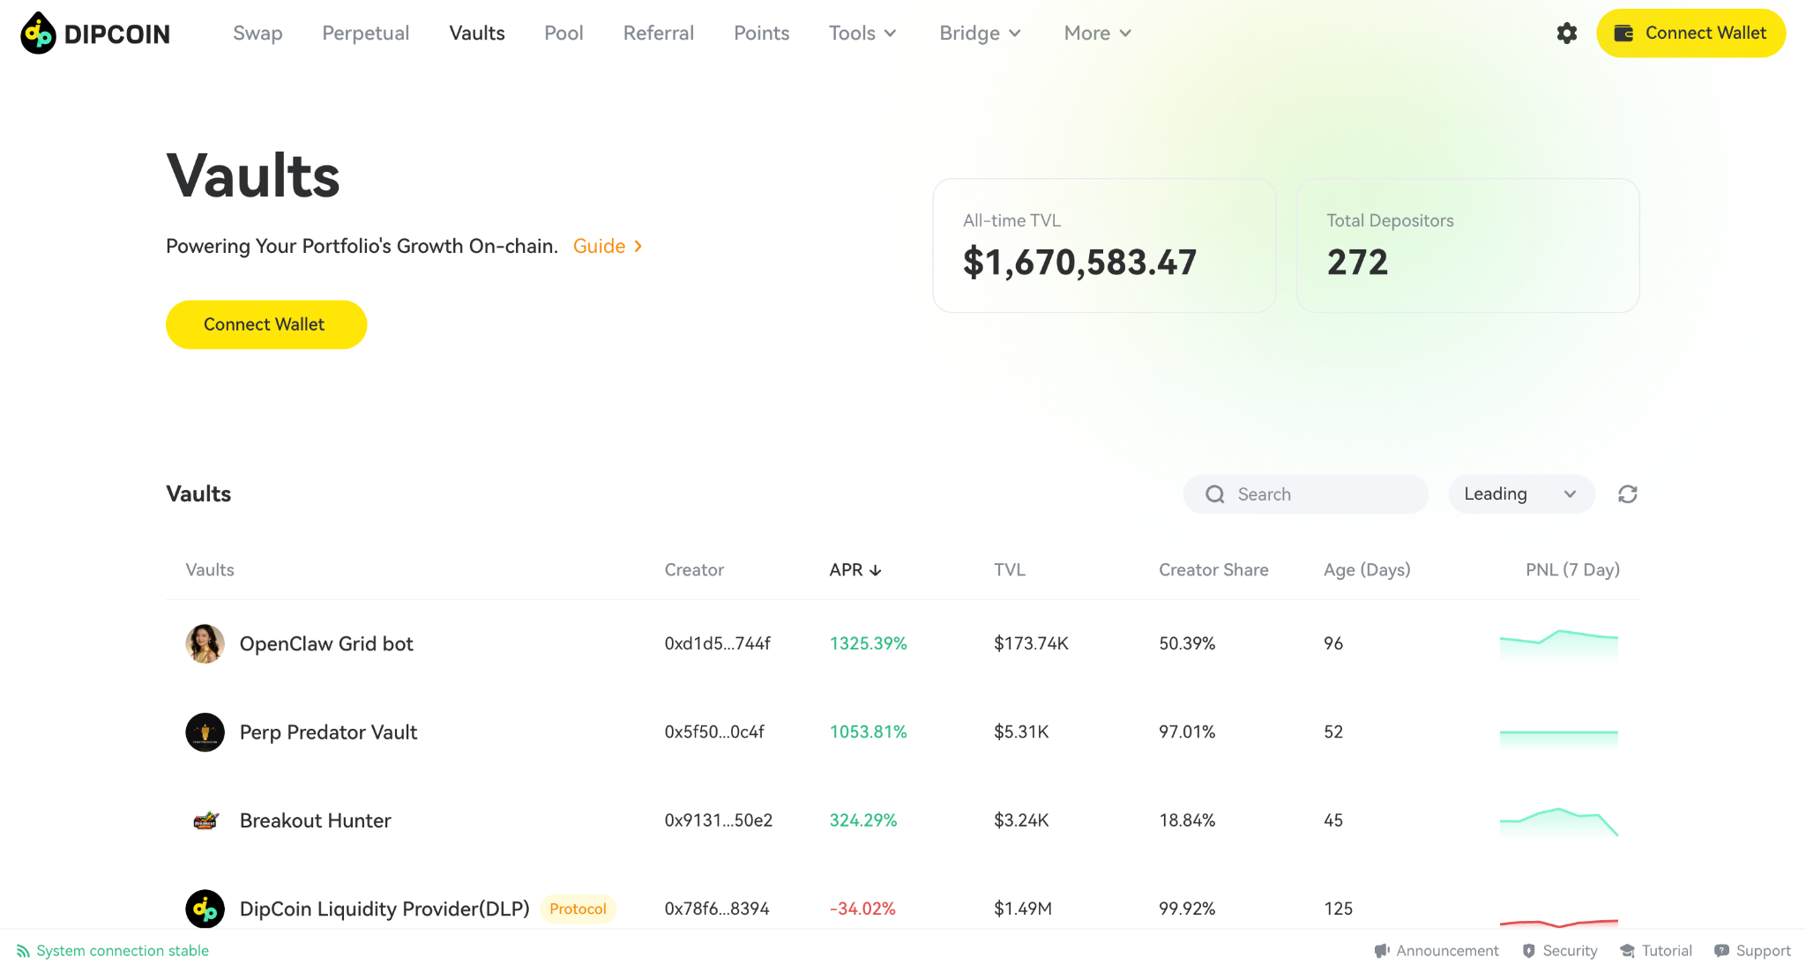Open the Pool page
The image size is (1806, 972).
(x=563, y=33)
